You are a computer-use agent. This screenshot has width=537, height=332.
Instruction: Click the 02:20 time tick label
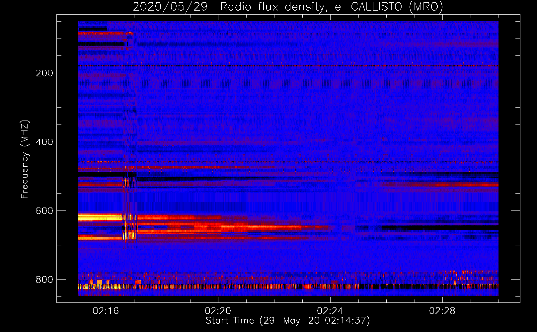218,311
